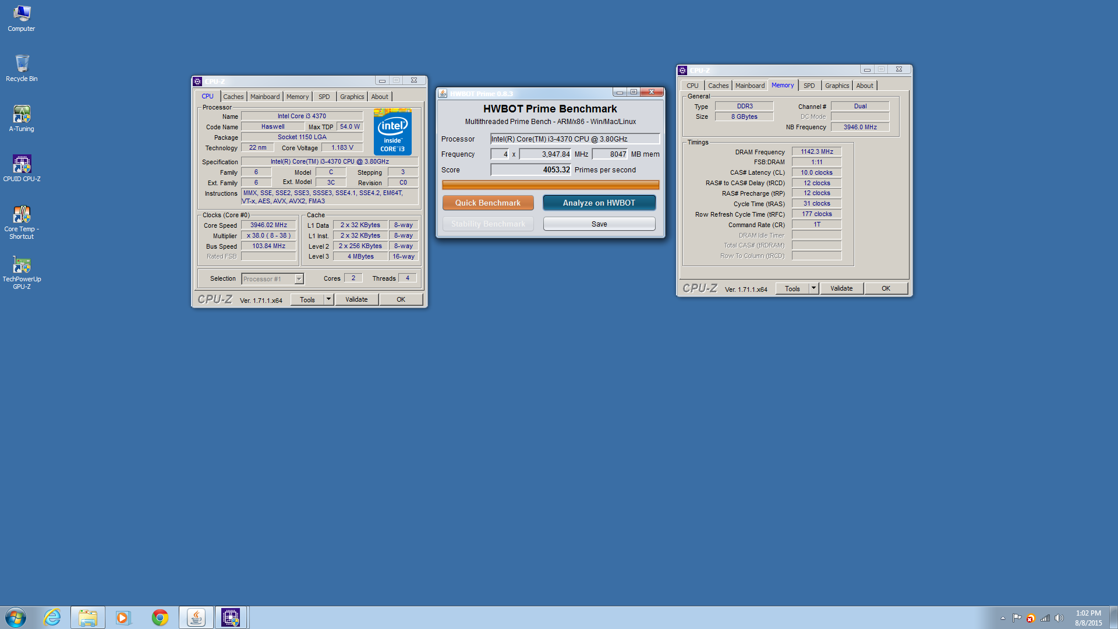Open the Core Temp shortcut icon
This screenshot has width=1118, height=629.
(22, 221)
